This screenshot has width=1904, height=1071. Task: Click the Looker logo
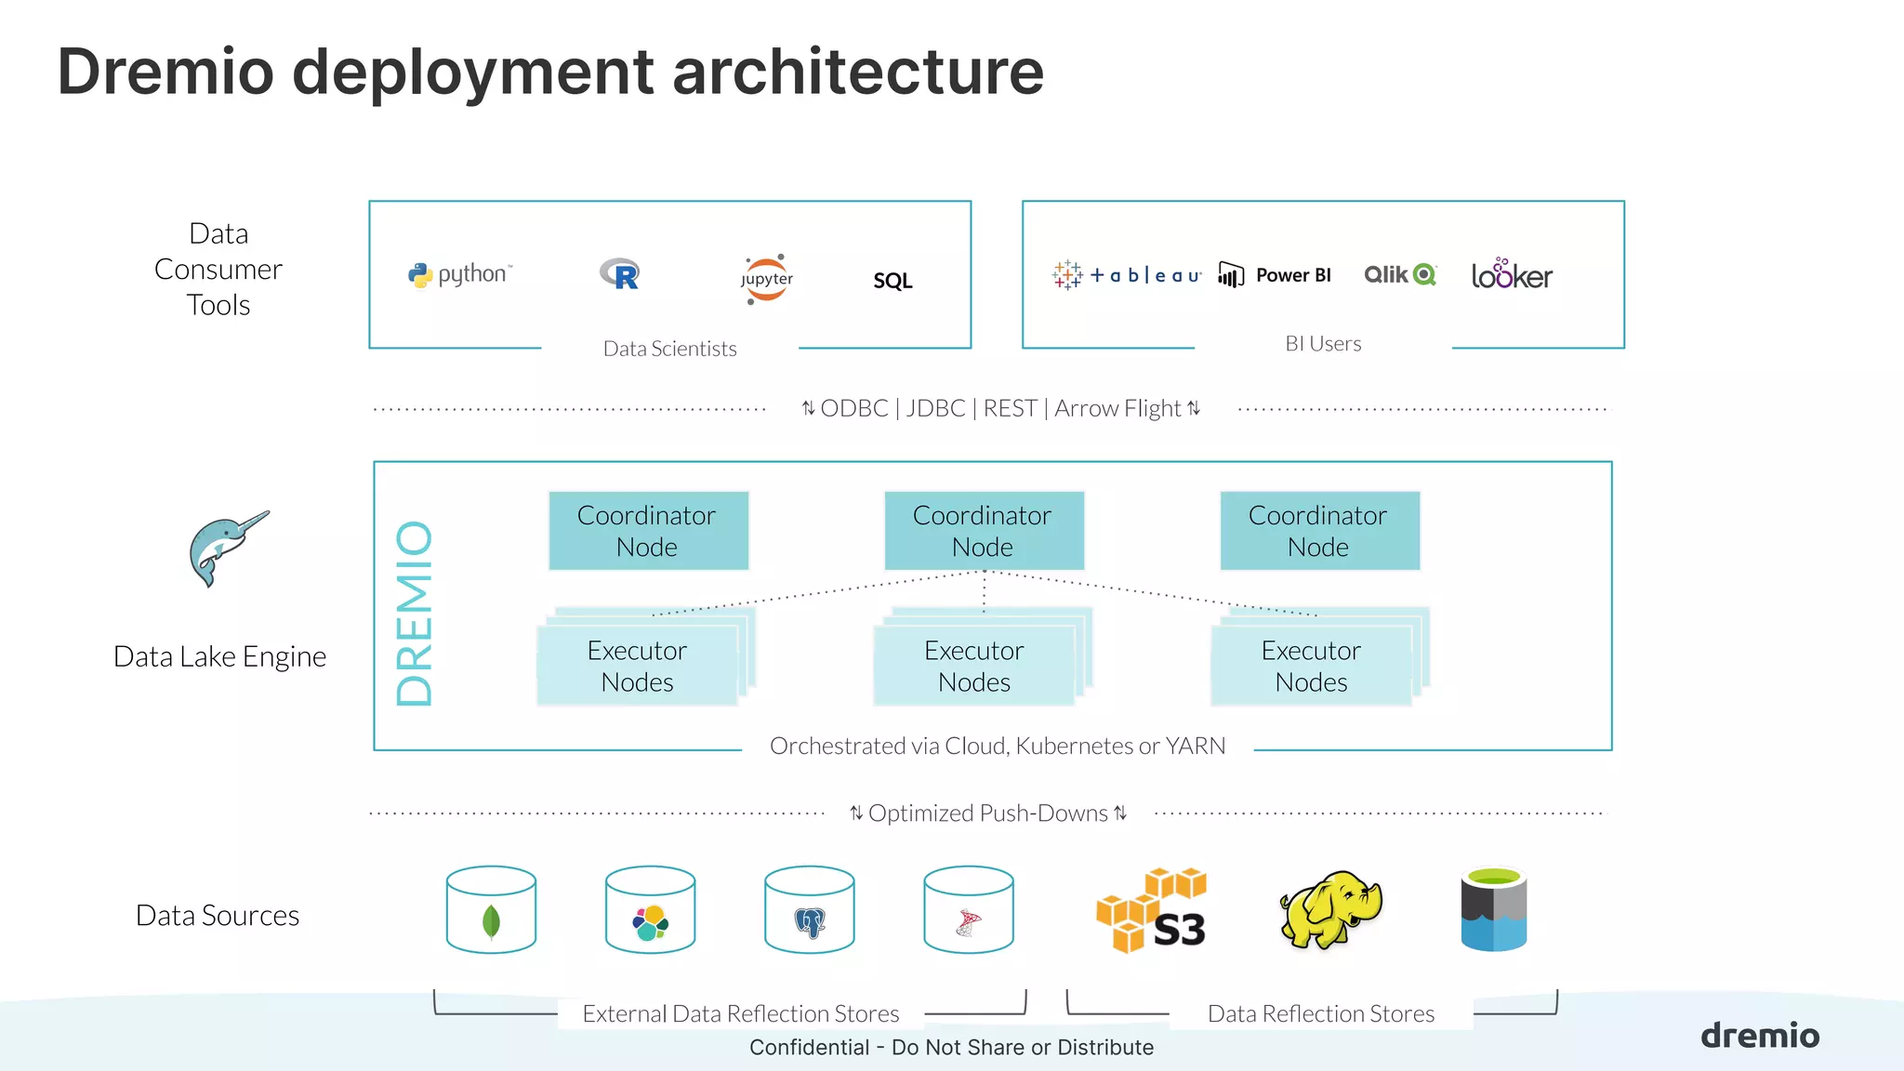tap(1512, 275)
